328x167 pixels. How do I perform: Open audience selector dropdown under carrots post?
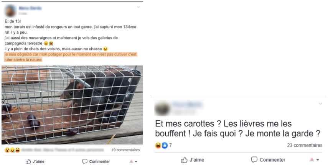[x=315, y=160]
